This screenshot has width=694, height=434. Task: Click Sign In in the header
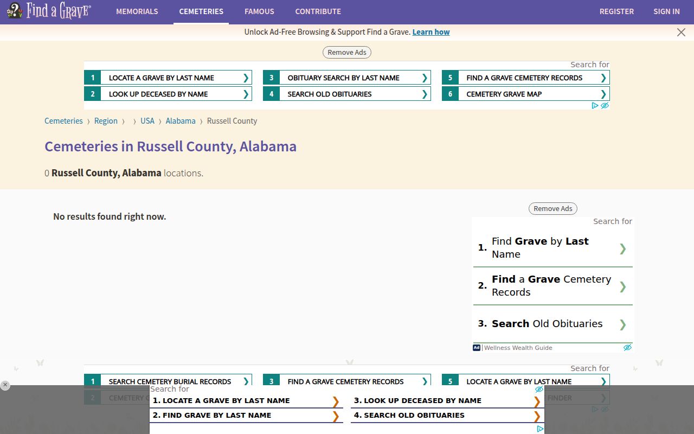[666, 11]
